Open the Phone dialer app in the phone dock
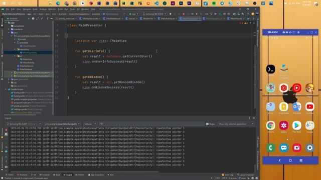This screenshot has height=180, width=321. pos(271,148)
